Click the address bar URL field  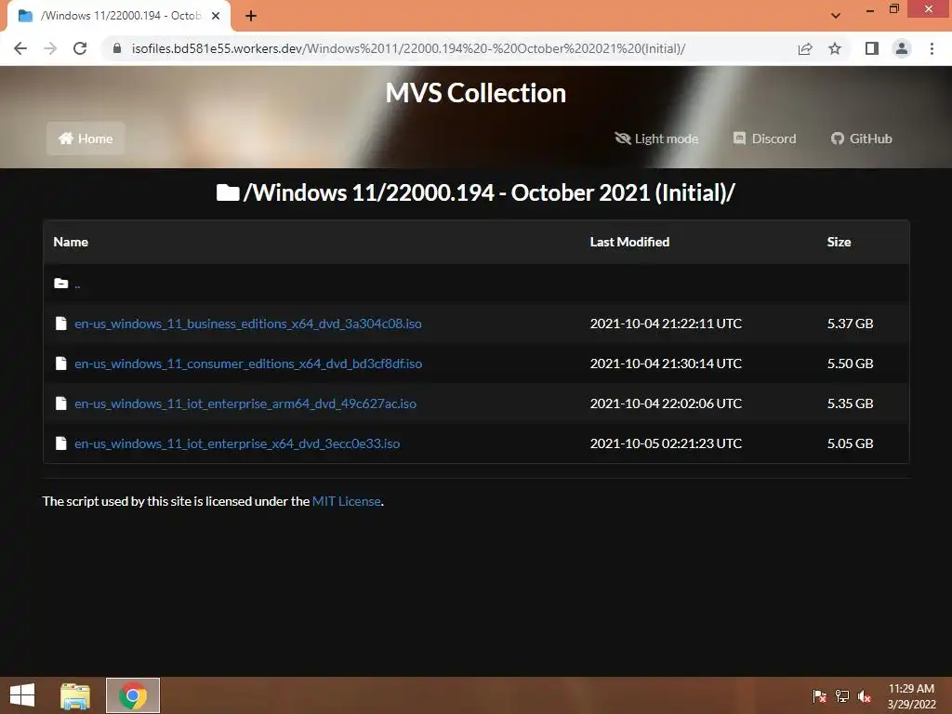click(x=408, y=48)
